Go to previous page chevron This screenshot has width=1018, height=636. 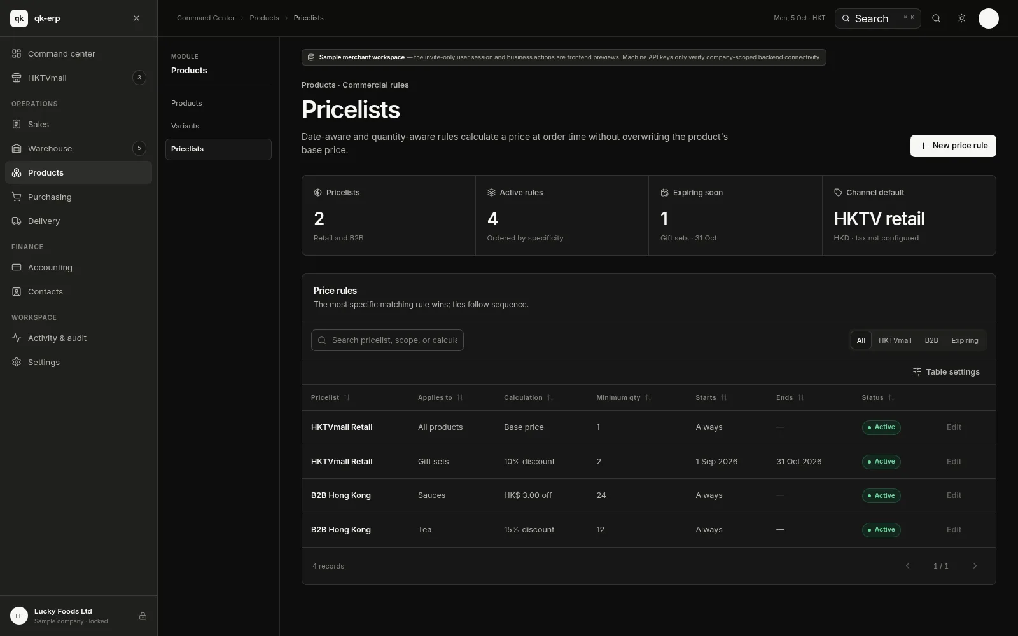(x=908, y=566)
